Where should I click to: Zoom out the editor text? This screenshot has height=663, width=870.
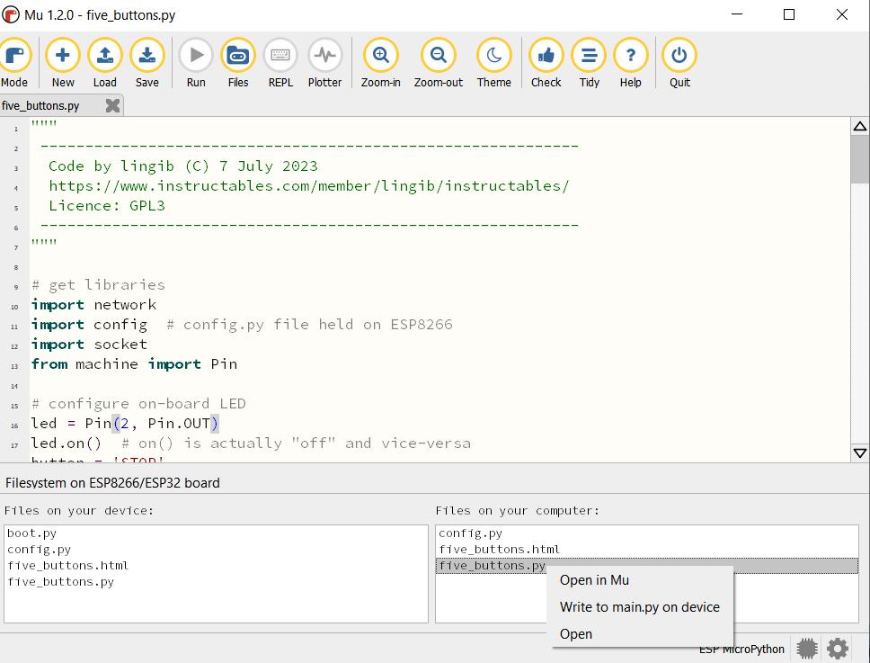[x=438, y=56]
